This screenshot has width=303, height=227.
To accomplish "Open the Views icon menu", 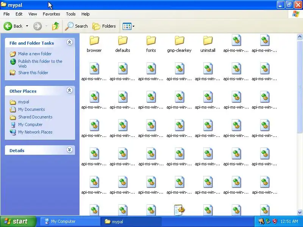I will (128, 26).
